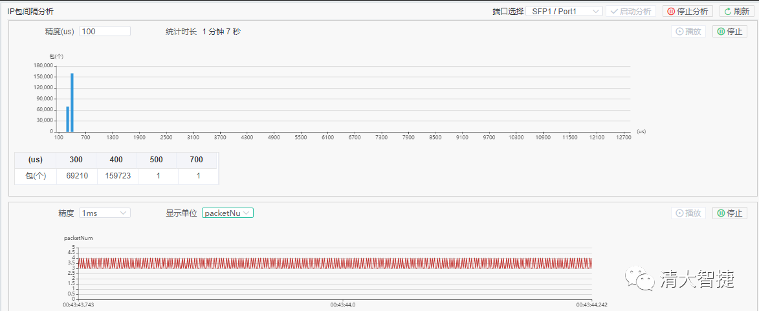759x311 pixels.
Task: Click the 400 column header in table
Action: click(116, 160)
